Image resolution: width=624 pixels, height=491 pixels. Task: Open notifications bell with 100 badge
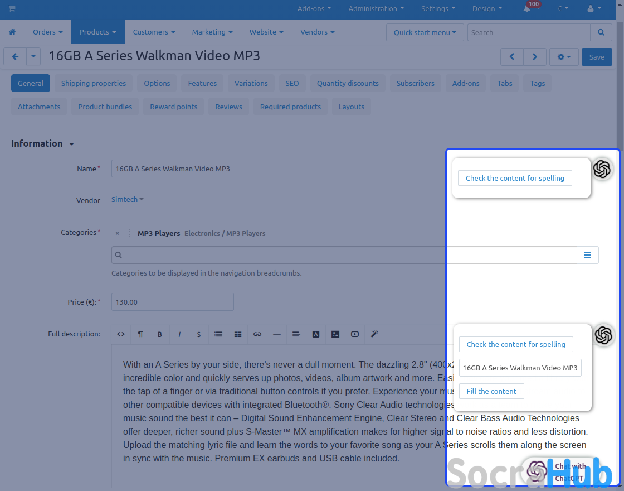pyautogui.click(x=527, y=8)
